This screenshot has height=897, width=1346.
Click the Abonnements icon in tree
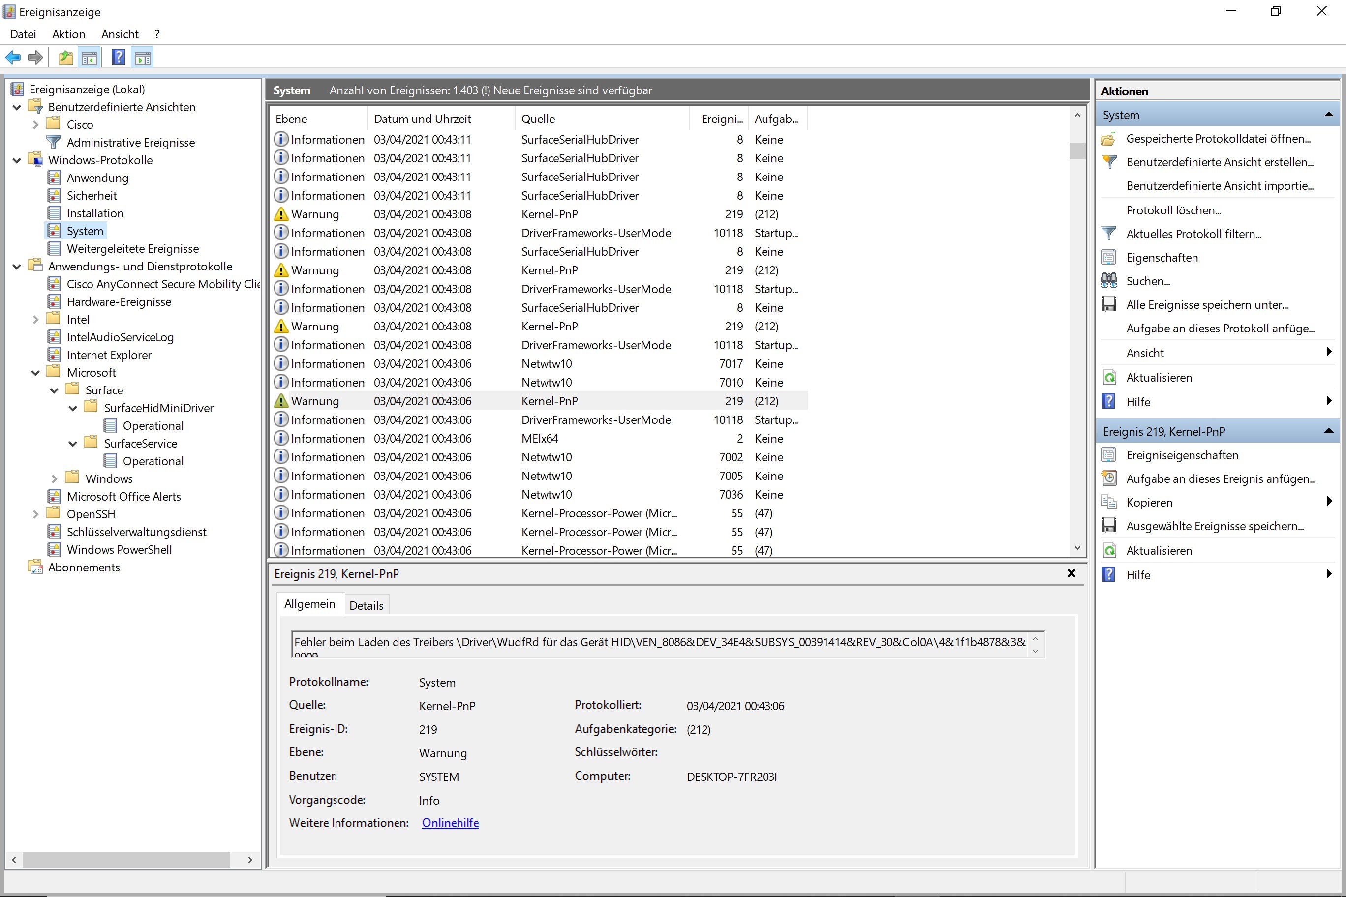click(x=35, y=567)
